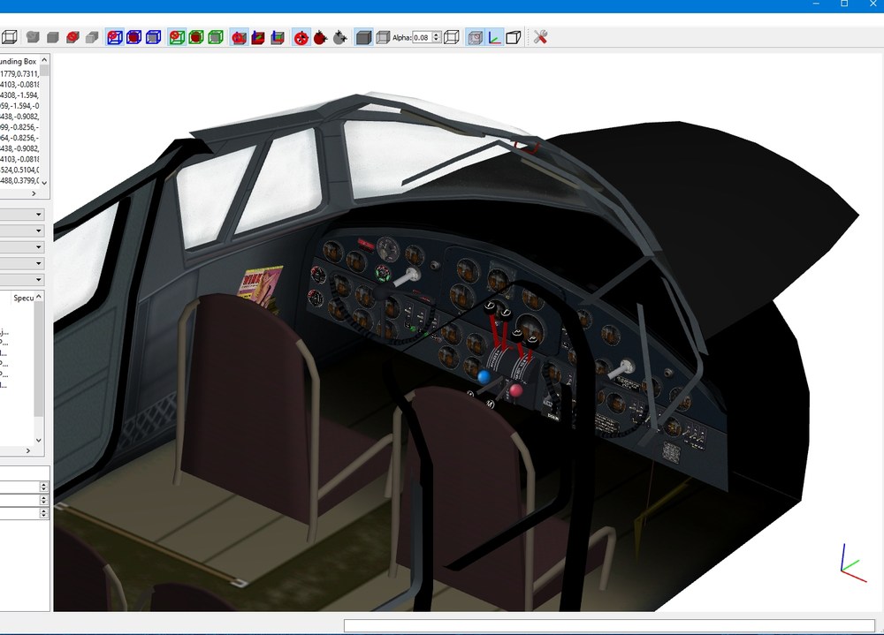Viewport: 884px width, 635px height.
Task: Click the empty status field at window bottom
Action: tap(609, 625)
